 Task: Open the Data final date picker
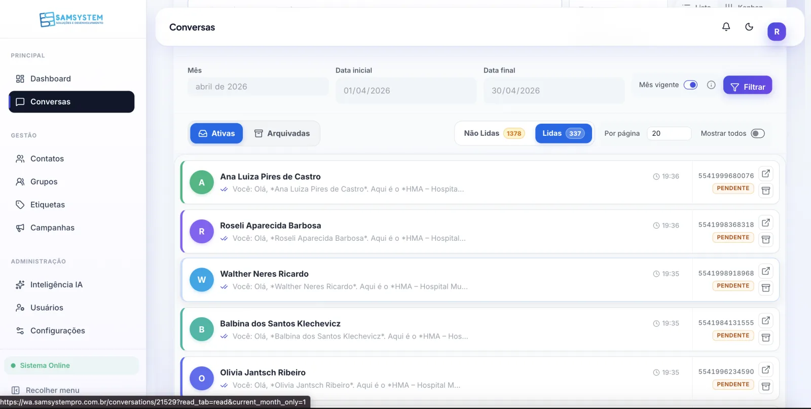coord(554,91)
